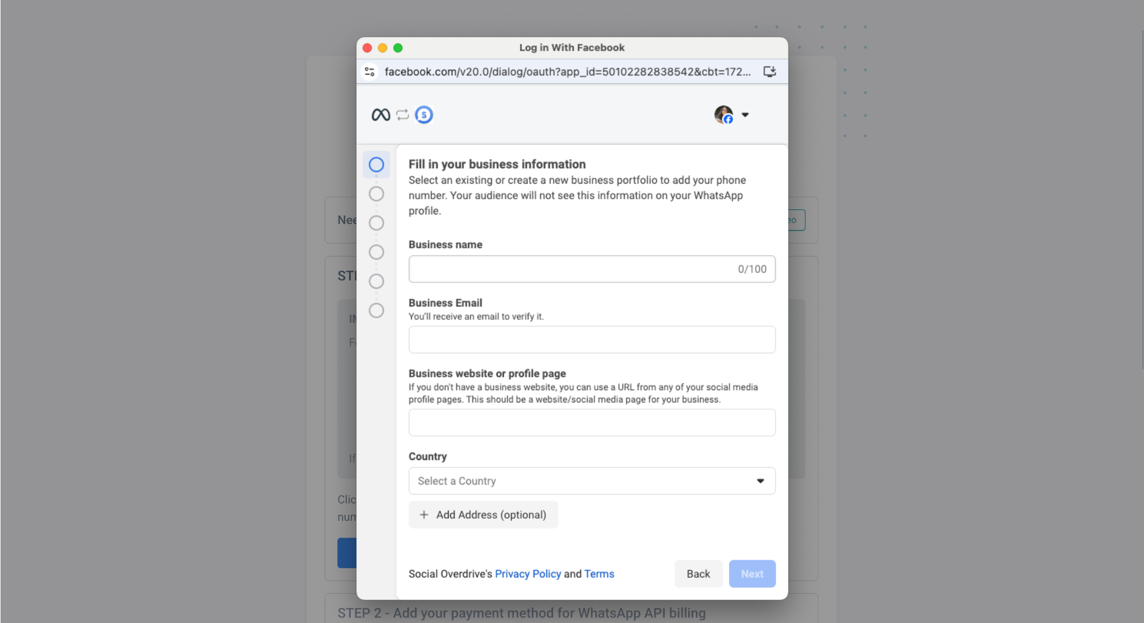Select the sixth step circle

click(x=376, y=310)
